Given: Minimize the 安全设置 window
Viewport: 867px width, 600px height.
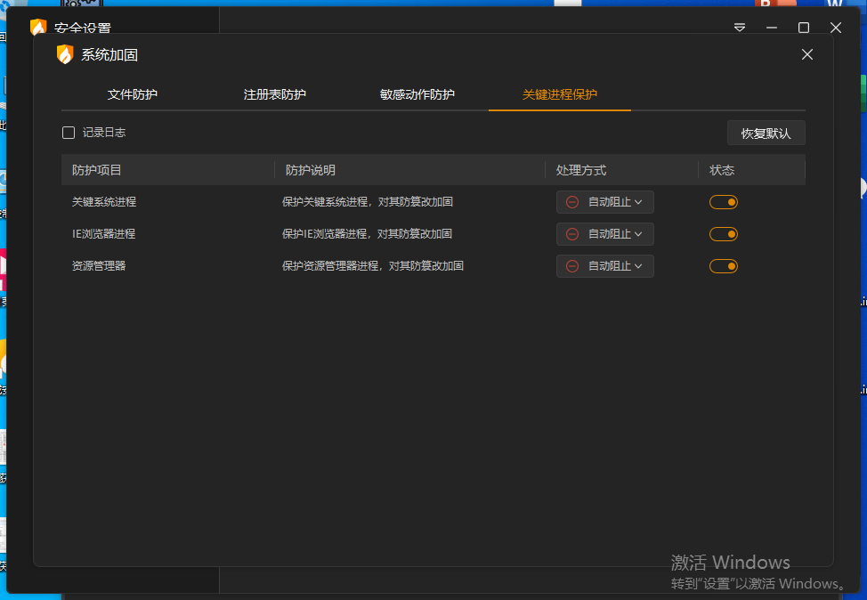Looking at the screenshot, I should (772, 28).
